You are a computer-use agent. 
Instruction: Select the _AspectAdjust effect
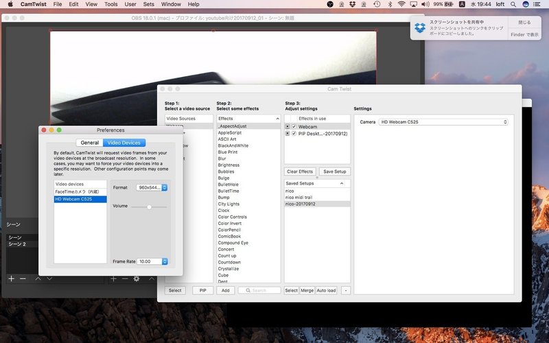coord(248,126)
